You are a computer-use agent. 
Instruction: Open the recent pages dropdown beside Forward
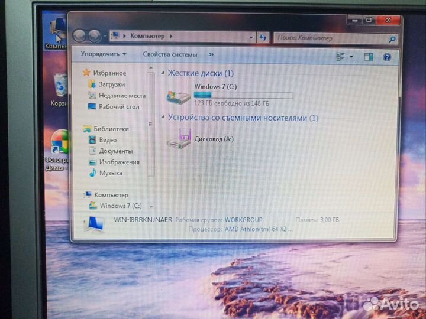pos(105,36)
